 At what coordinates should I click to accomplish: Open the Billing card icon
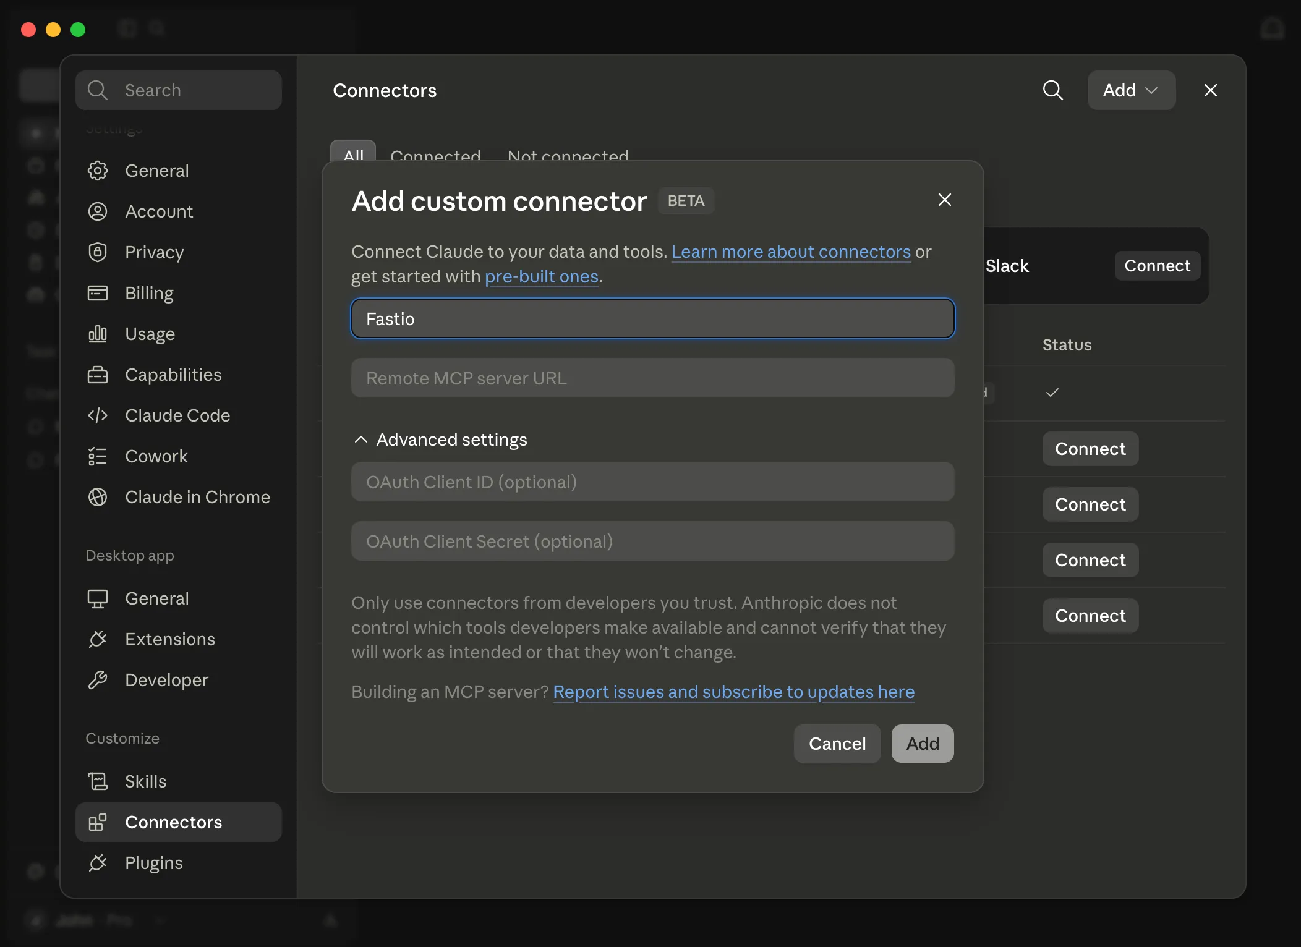[97, 293]
